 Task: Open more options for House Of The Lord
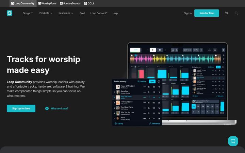145,87
